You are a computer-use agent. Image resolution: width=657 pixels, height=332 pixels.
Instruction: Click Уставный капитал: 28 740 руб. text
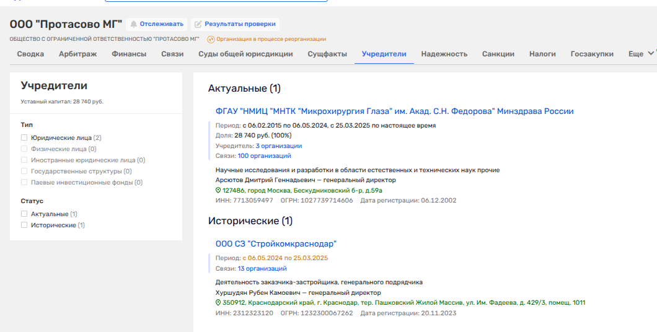point(62,102)
